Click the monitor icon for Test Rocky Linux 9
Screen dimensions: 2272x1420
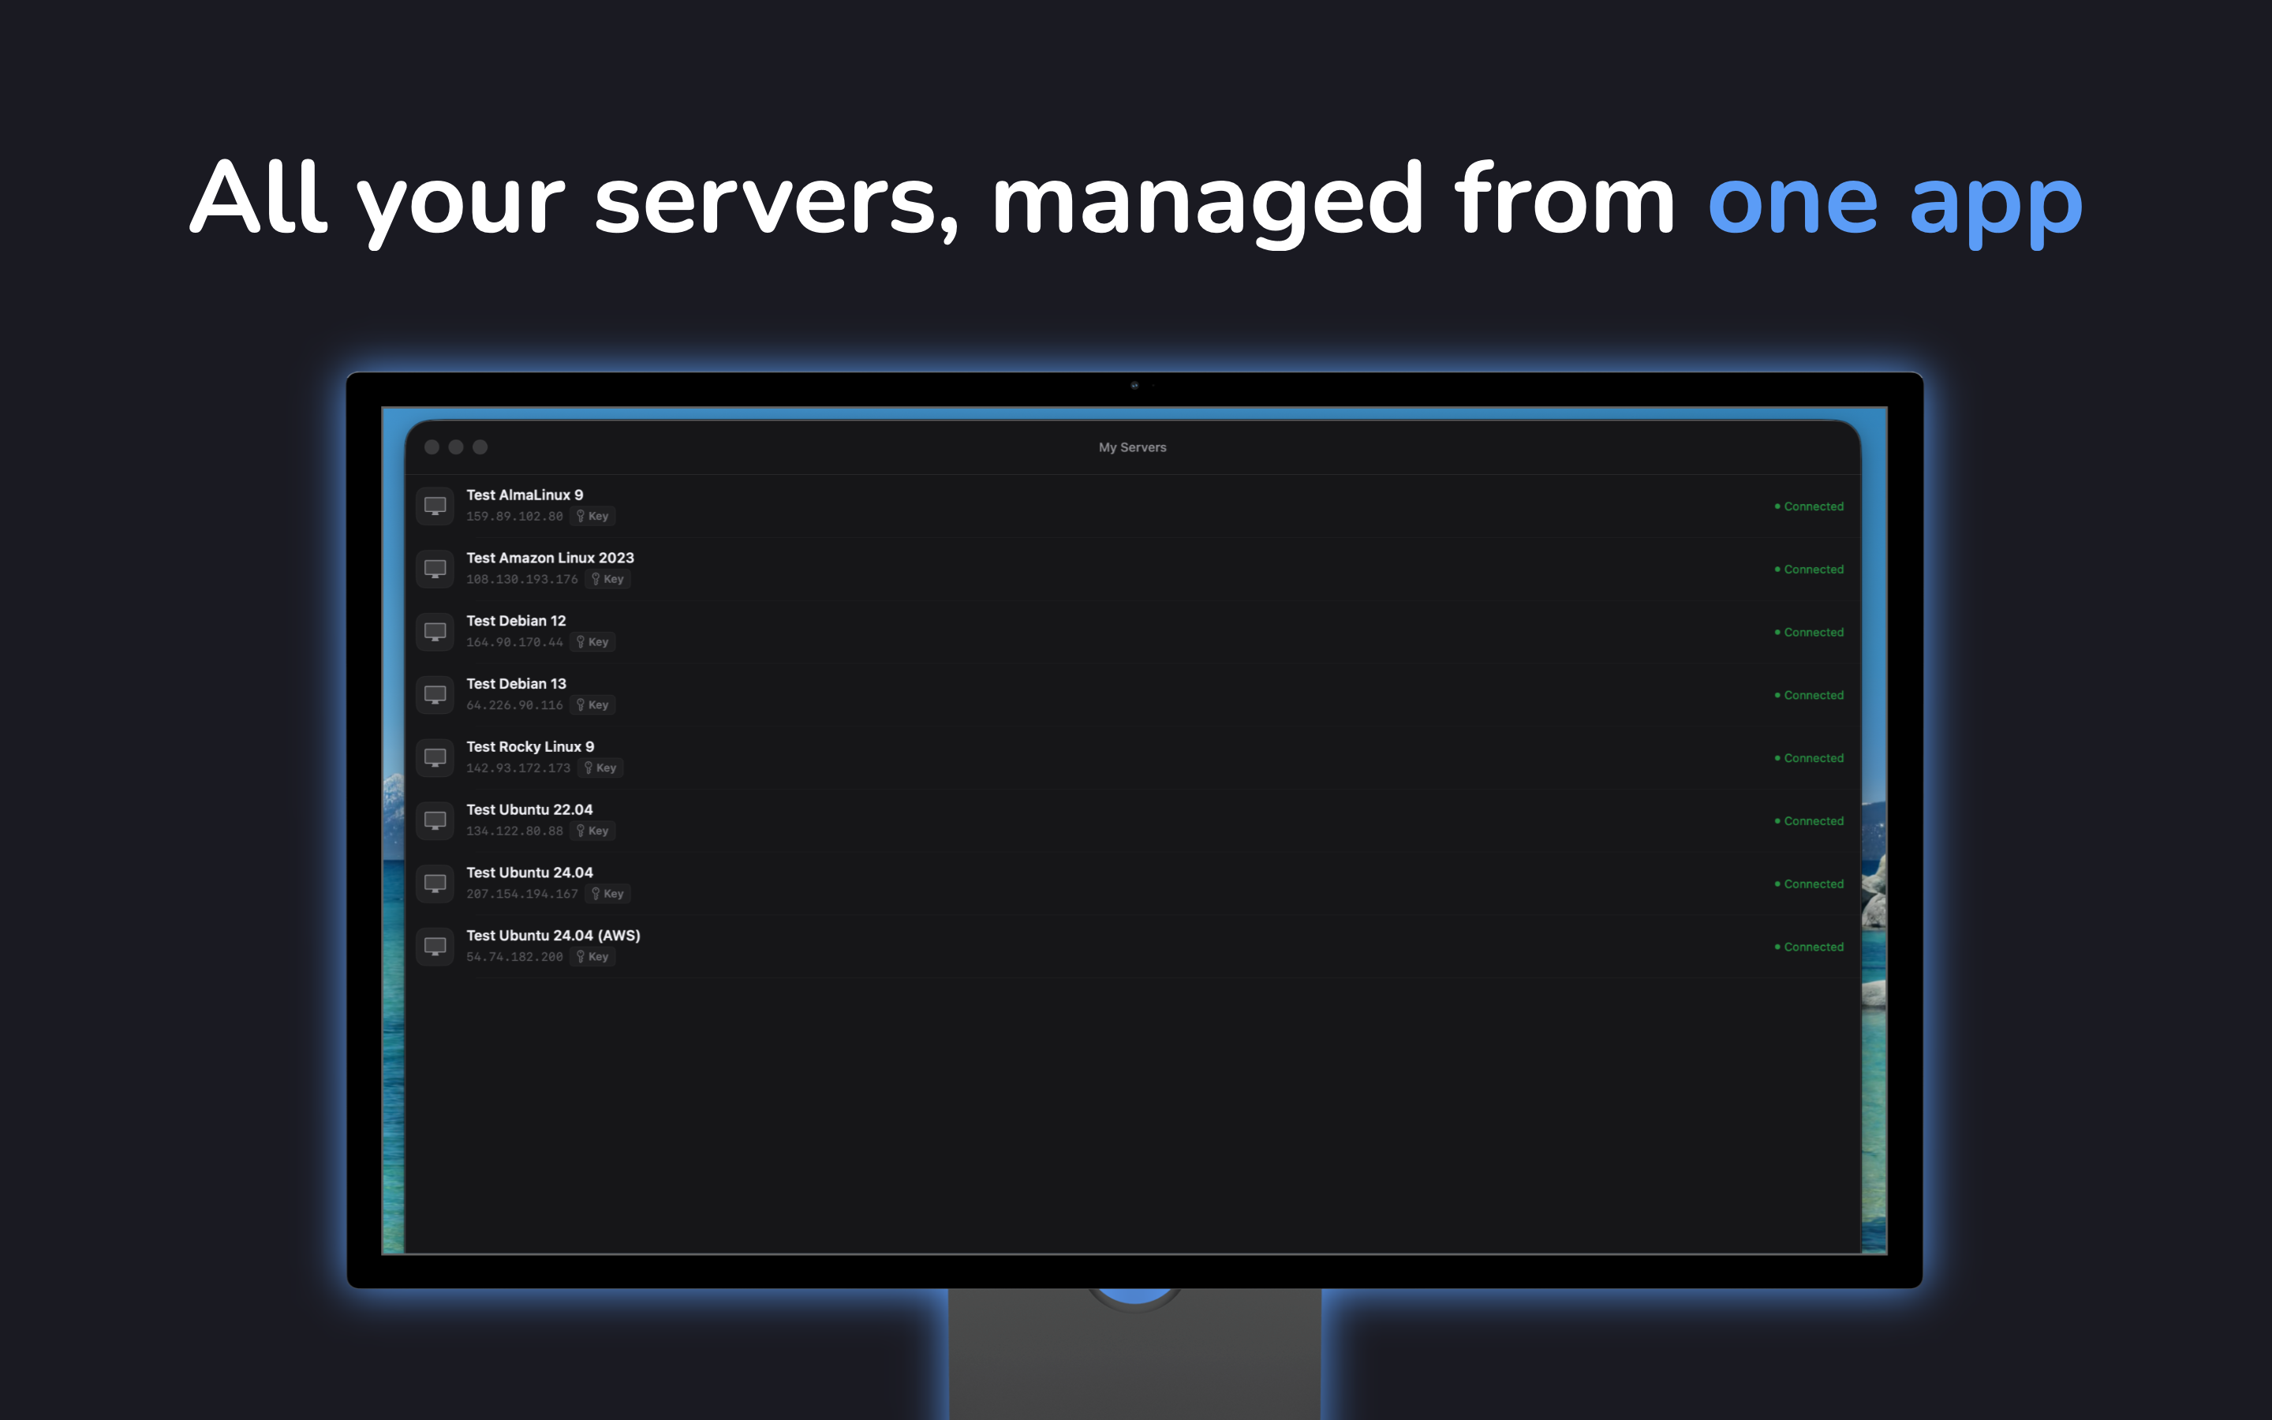click(435, 757)
